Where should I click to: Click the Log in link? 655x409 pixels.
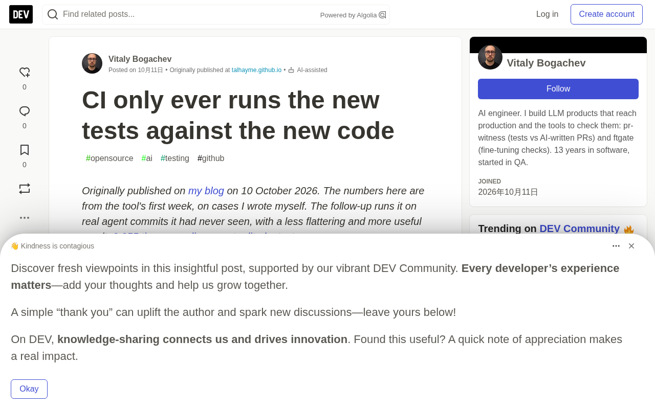coord(547,14)
